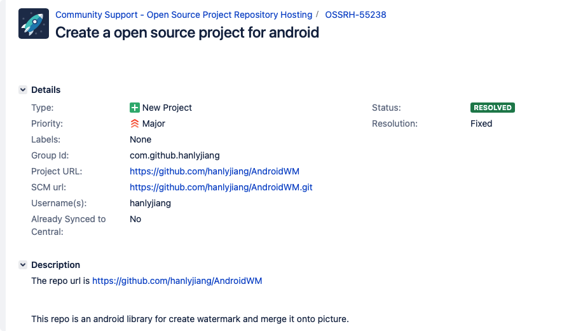Screen dimensions: 576x331
Task: Click the Labels value None
Action: (x=141, y=139)
